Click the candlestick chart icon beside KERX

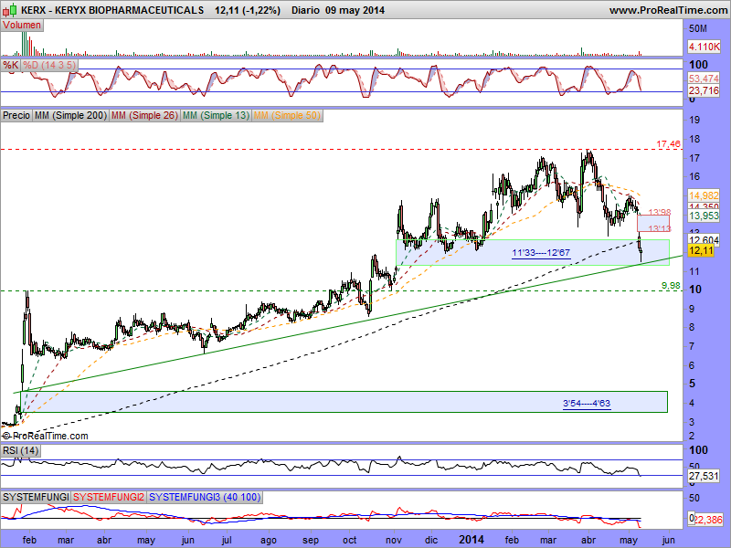10,9
